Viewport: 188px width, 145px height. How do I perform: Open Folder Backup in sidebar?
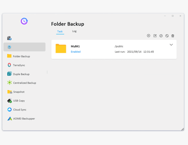(x=21, y=56)
